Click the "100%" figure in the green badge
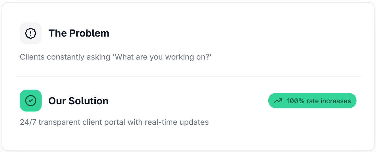The width and height of the screenshot is (376, 152). pyautogui.click(x=296, y=101)
